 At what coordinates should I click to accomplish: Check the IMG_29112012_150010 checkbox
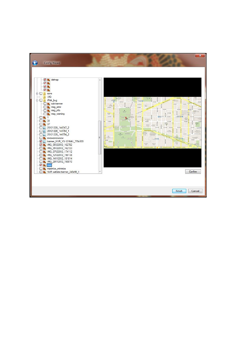(x=41, y=162)
